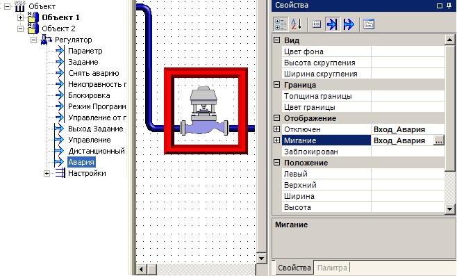Select the Высота property row
The image size is (457, 276).
pyautogui.click(x=363, y=207)
